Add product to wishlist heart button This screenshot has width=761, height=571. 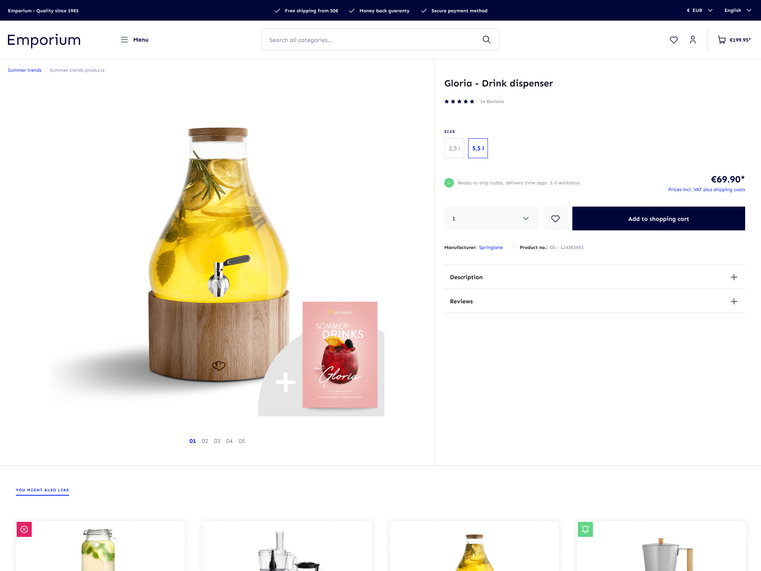tap(555, 218)
